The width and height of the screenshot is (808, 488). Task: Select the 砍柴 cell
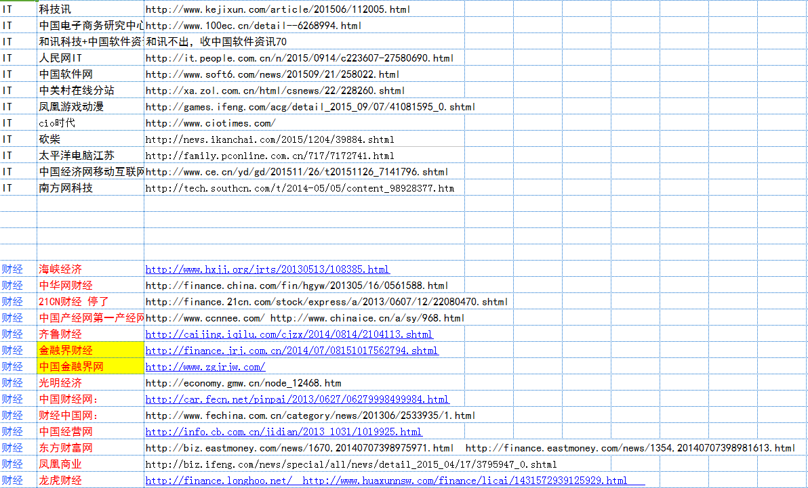[x=91, y=139]
